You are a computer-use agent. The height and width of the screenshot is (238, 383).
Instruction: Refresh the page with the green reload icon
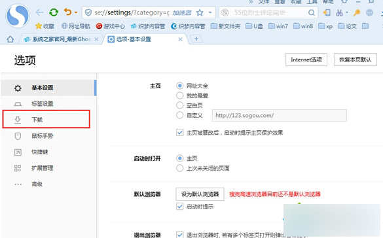[x=54, y=12]
